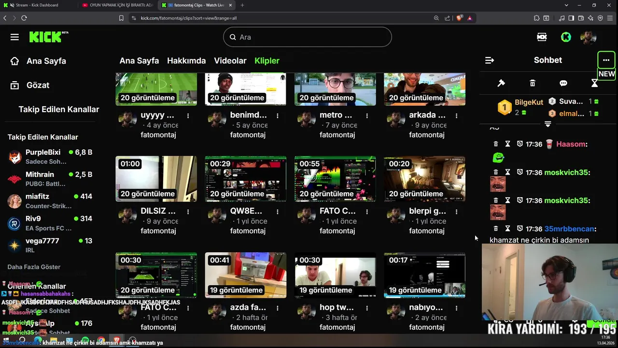Switch to the OYUN YAPMAK YouTube browser tab
Viewport: 618px width, 348px height.
(x=118, y=5)
